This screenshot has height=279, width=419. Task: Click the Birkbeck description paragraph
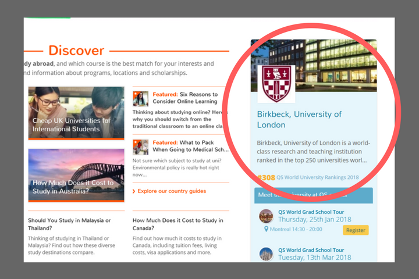click(313, 151)
